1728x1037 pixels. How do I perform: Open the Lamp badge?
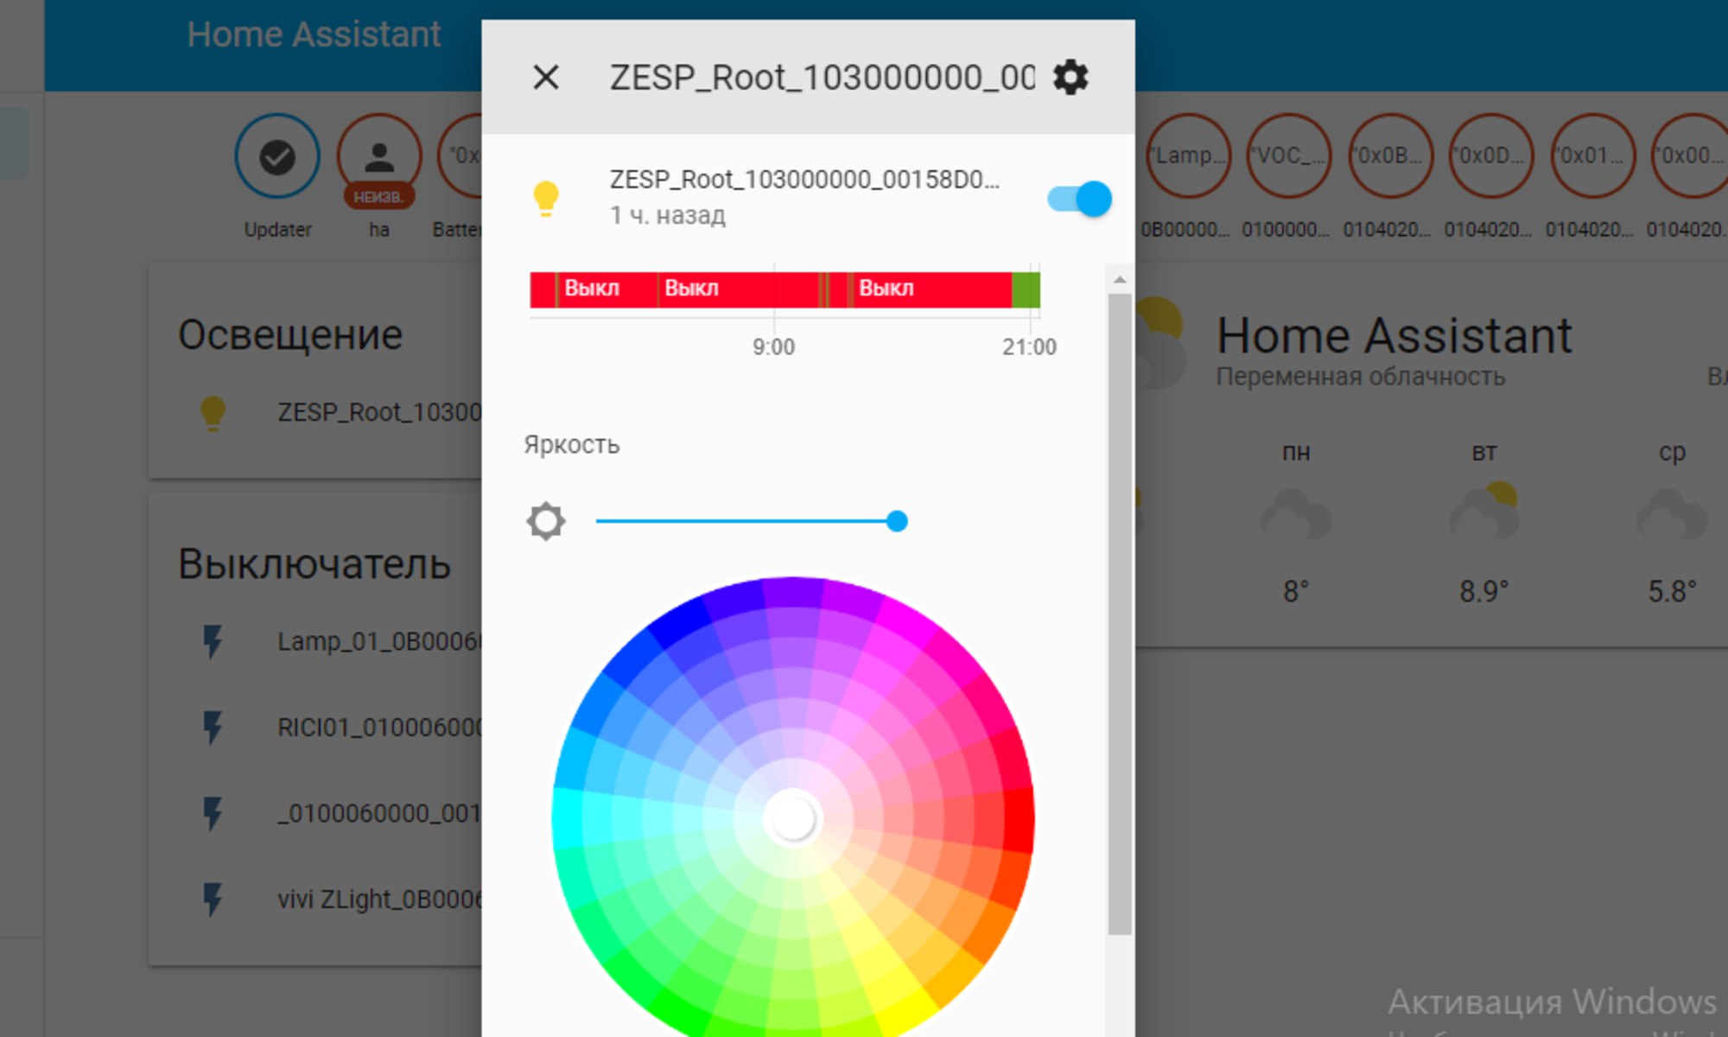tap(1189, 156)
